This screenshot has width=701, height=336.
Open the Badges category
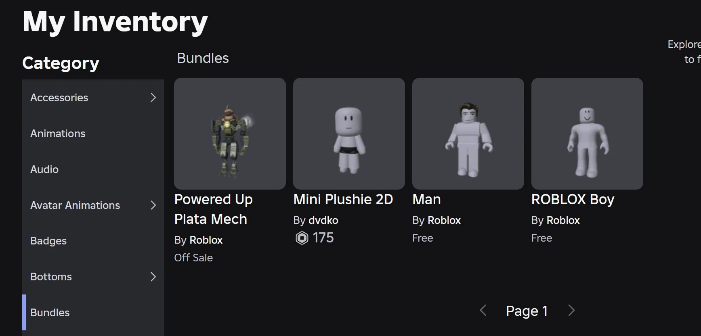(x=48, y=241)
